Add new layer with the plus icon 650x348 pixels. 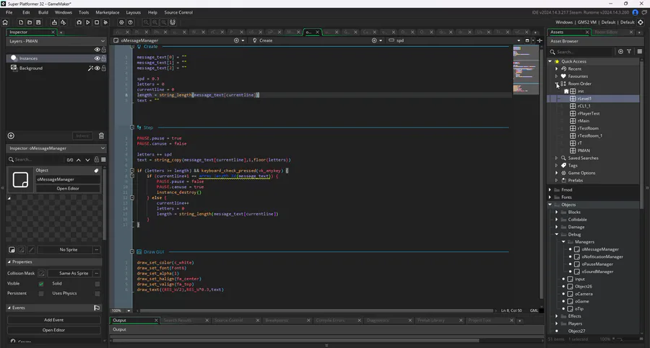[x=11, y=135]
